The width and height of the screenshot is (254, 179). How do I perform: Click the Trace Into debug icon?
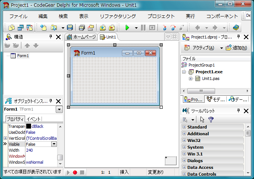tap(165, 28)
